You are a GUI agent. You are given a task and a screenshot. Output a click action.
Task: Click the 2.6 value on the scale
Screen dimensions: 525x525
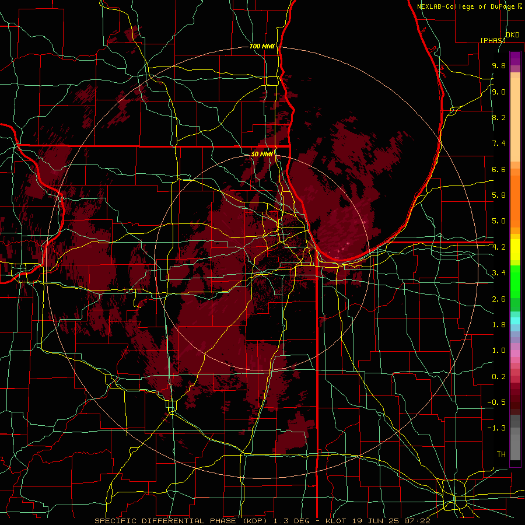(499, 299)
